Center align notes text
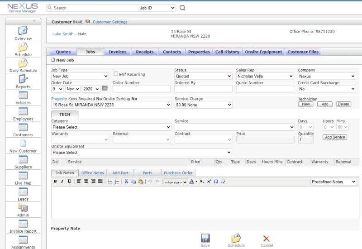Image resolution: width=362 pixels, height=249 pixels. tap(86, 182)
